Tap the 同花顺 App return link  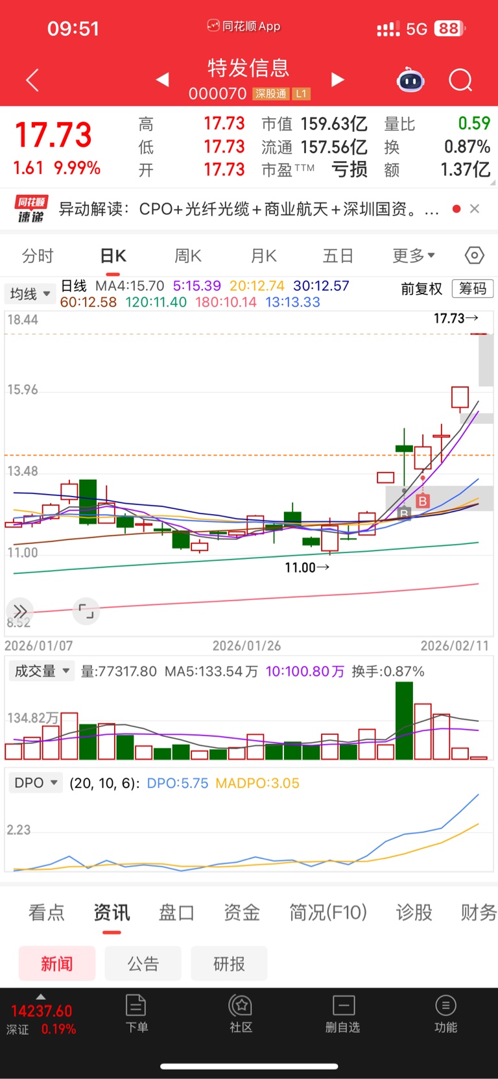pyautogui.click(x=244, y=26)
